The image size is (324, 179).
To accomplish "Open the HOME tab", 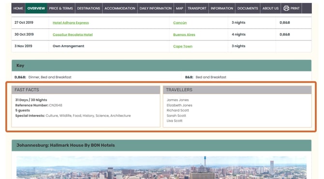I will pos(18,8).
